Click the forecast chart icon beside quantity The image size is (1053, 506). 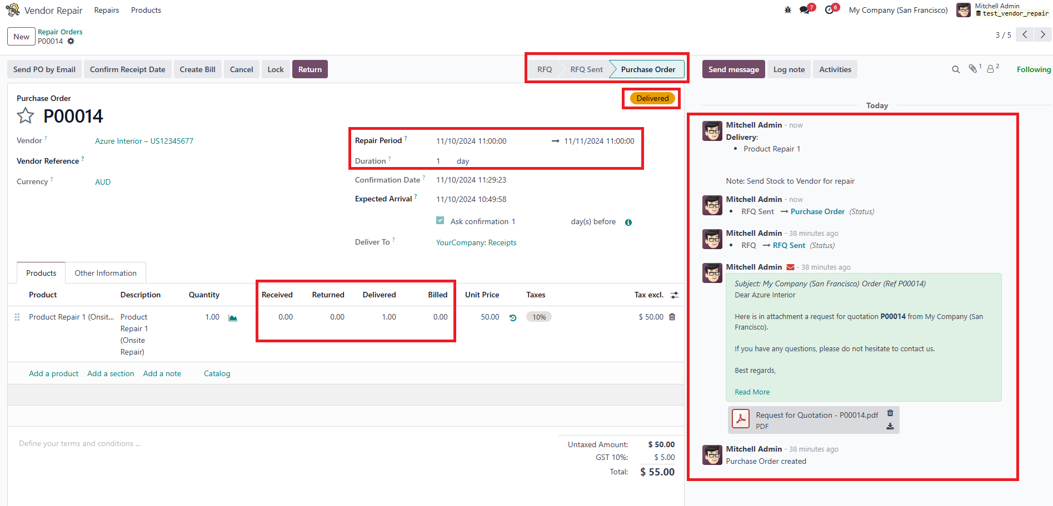(x=233, y=317)
